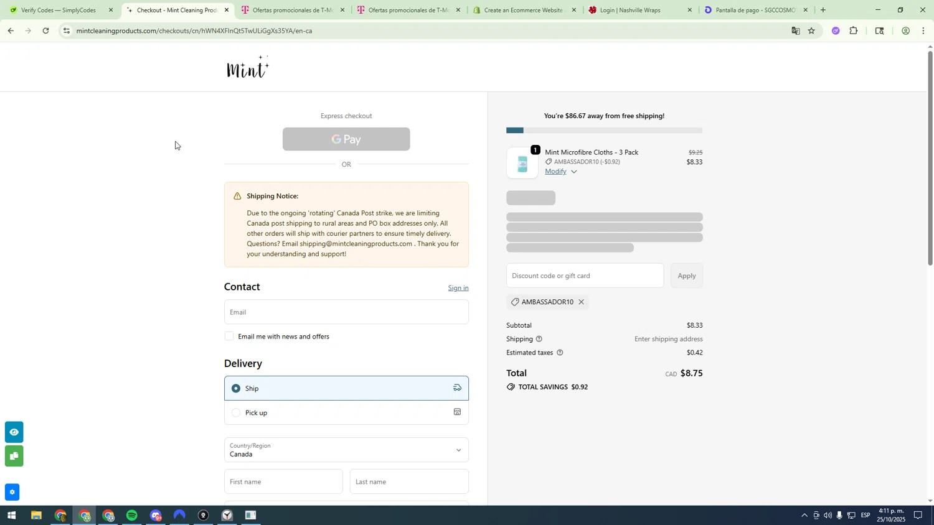
Task: Open File Explorer from the taskbar
Action: point(36,516)
